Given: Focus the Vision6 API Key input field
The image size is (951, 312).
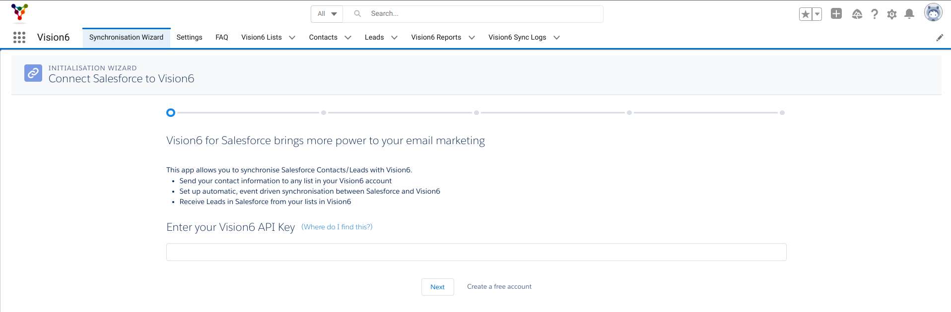Looking at the screenshot, I should (476, 252).
